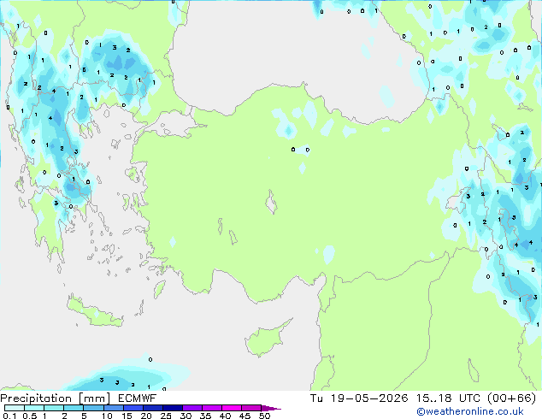Screen dimensions: 542x419
Task: Select the 10–15 mm blue legend swatch
Action: coord(113,408)
